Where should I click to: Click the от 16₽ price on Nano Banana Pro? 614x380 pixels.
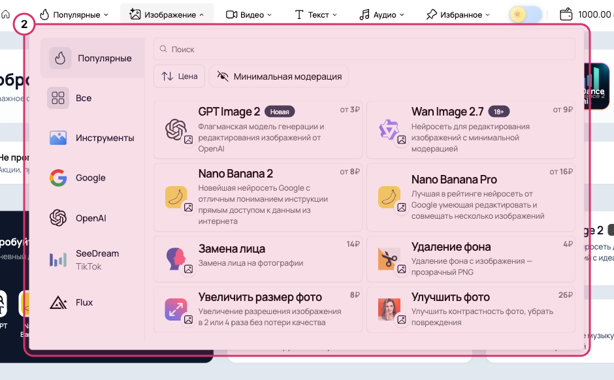(561, 172)
